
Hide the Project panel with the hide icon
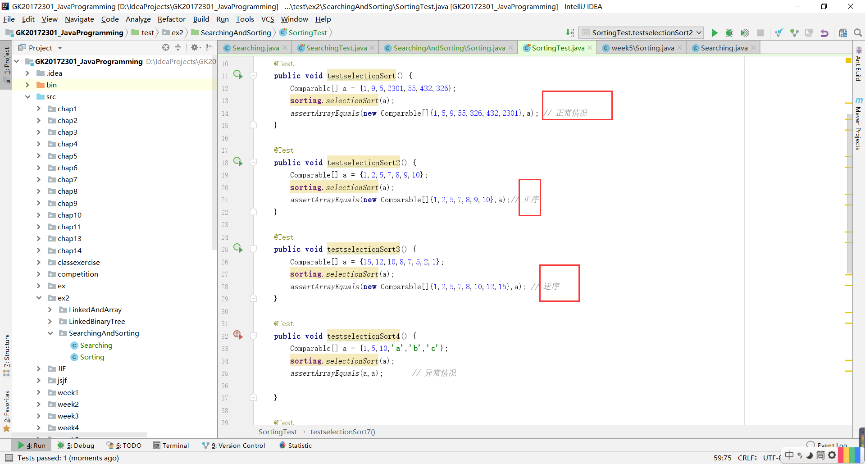[x=209, y=47]
